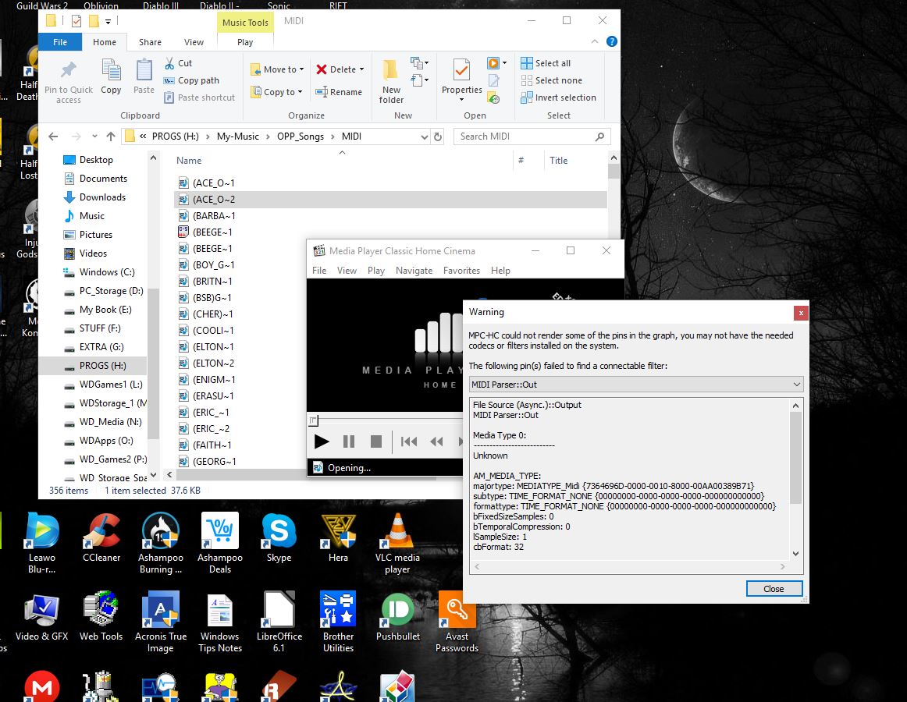Open the Navigate menu in MPC-HC
This screenshot has width=907, height=702.
pos(414,271)
